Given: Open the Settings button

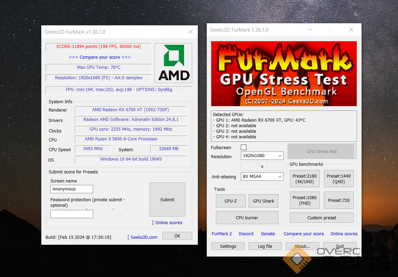Looking at the screenshot, I should [228, 246].
